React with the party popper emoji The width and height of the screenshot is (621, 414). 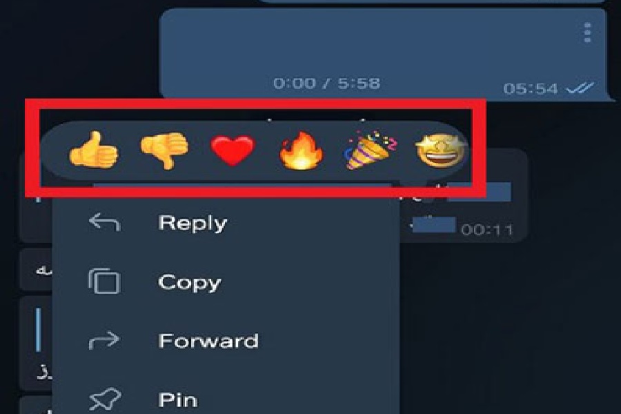pyautogui.click(x=369, y=149)
